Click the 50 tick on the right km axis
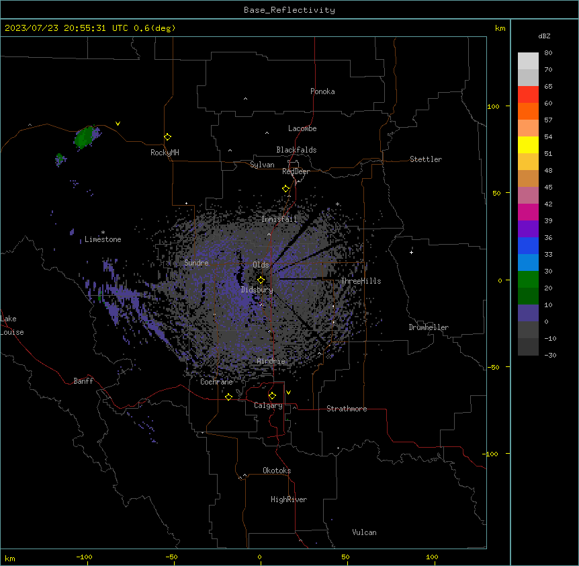 coord(496,193)
